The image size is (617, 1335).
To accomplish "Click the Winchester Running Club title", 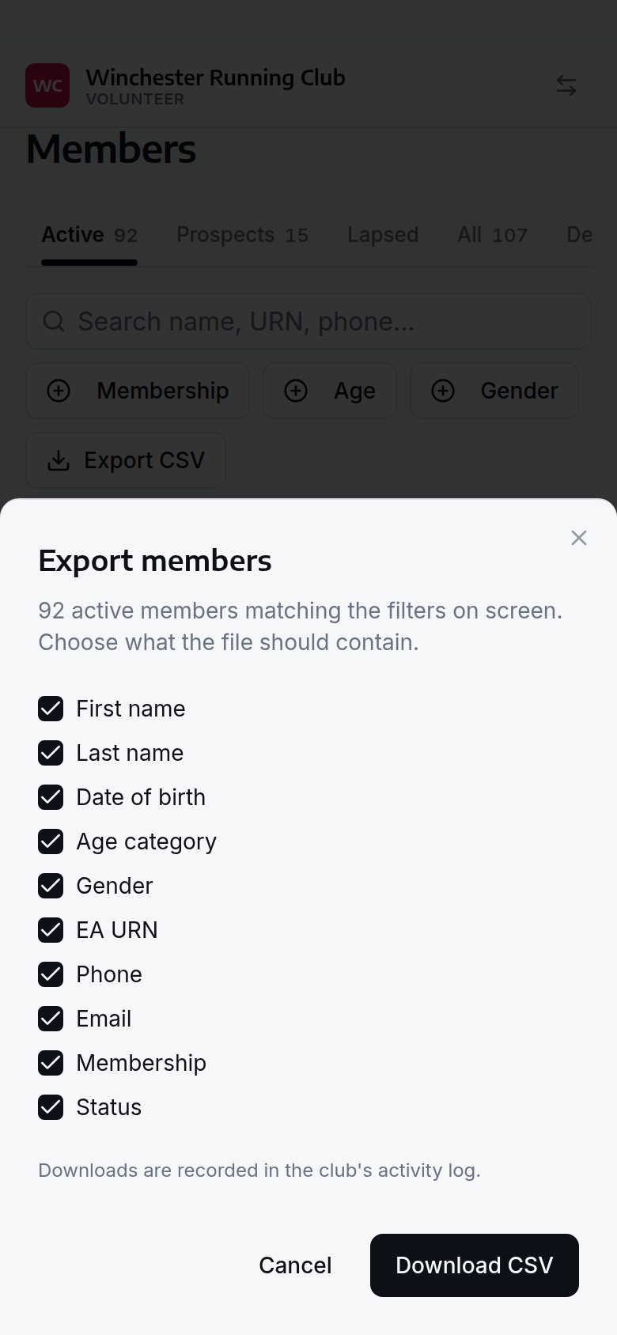I will click(x=215, y=78).
